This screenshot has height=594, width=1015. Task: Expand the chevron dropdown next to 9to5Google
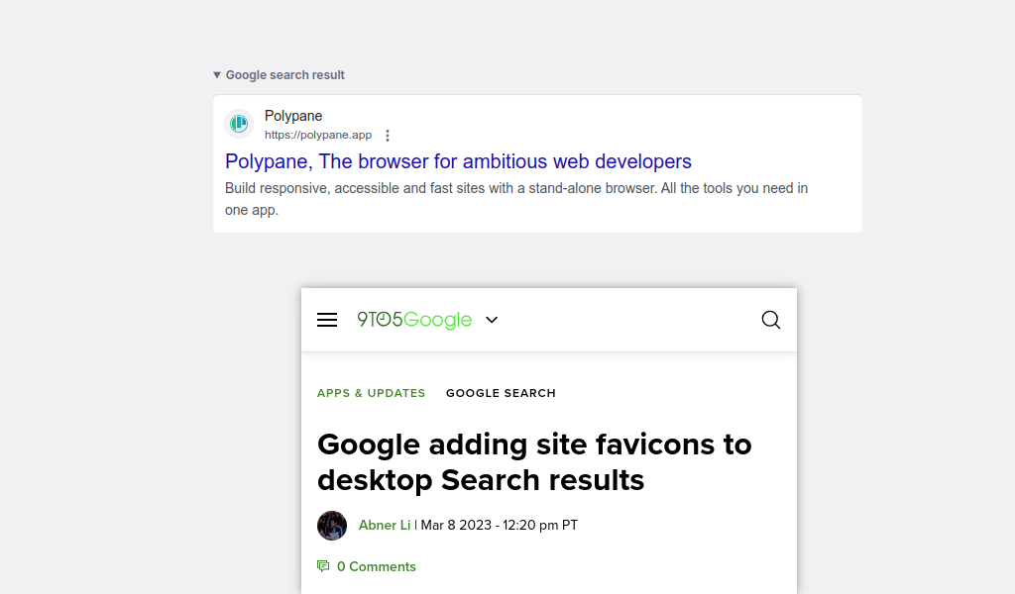click(x=492, y=320)
